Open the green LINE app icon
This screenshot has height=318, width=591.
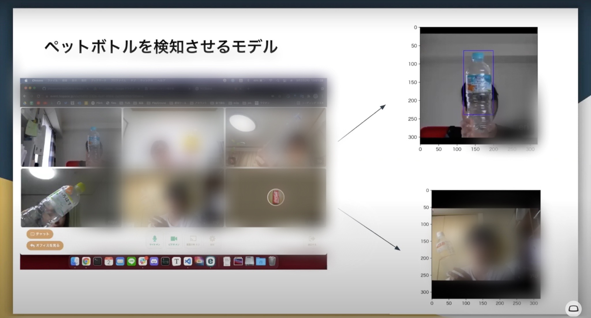coord(131,261)
